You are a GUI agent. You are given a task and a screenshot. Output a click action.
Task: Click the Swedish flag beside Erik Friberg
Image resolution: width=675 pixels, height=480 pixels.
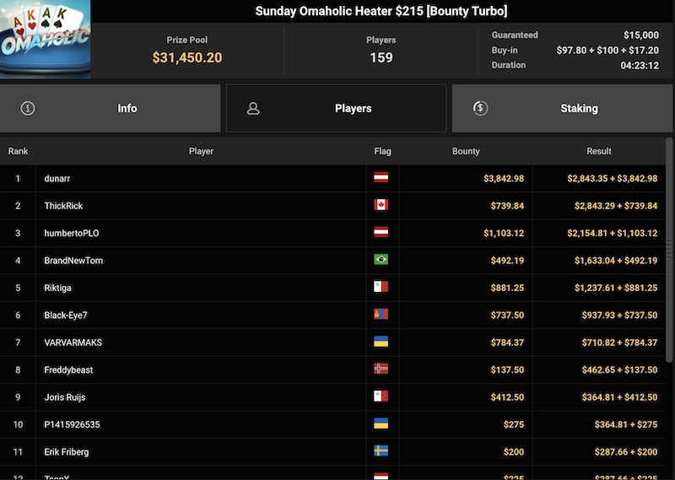coord(381,452)
